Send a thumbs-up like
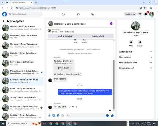The width and height of the screenshot is (158, 126). pyautogui.click(x=112, y=116)
